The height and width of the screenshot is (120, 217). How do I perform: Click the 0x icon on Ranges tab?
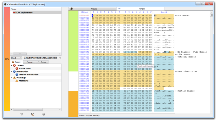(120, 9)
